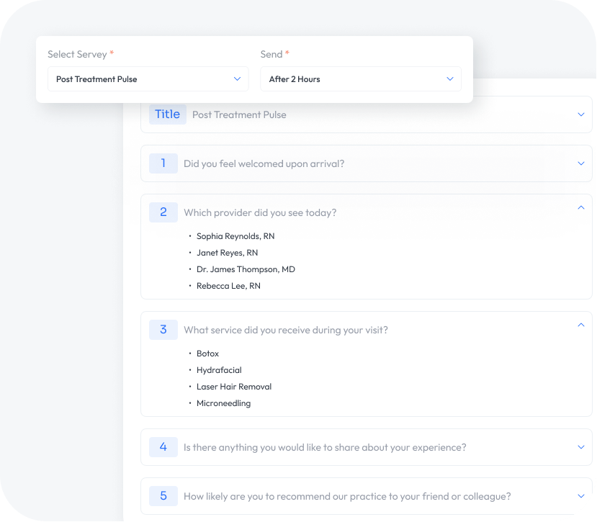Select Sophia Reynolds, RN option

235,236
